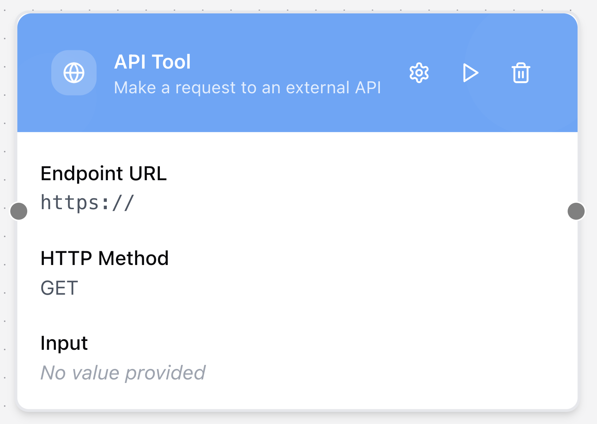This screenshot has width=597, height=424.
Task: Click the HTTP Method label
Action: tap(105, 258)
